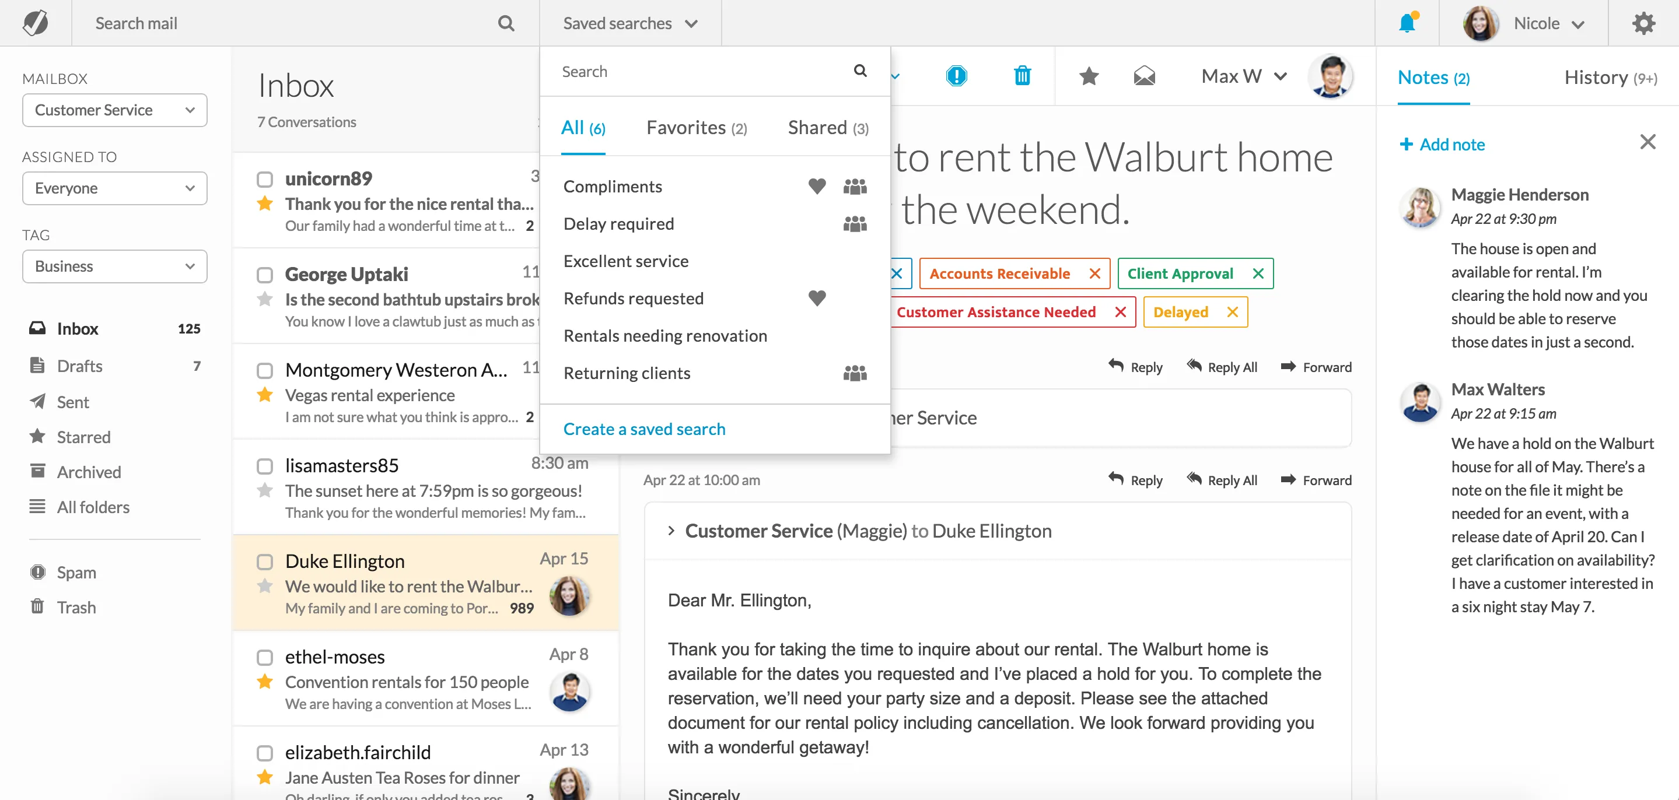Expand the Business tag dropdown

(115, 266)
